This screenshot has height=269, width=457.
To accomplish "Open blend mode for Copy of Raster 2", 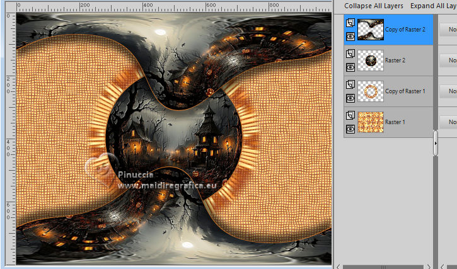I will click(x=448, y=30).
